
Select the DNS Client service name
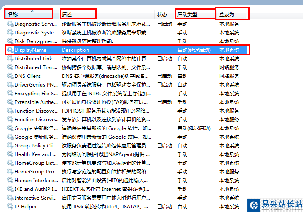(27, 76)
